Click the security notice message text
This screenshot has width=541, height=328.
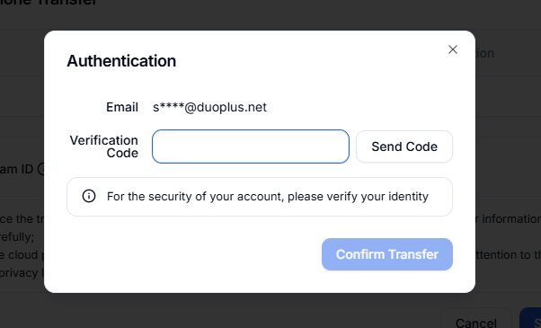pos(268,196)
